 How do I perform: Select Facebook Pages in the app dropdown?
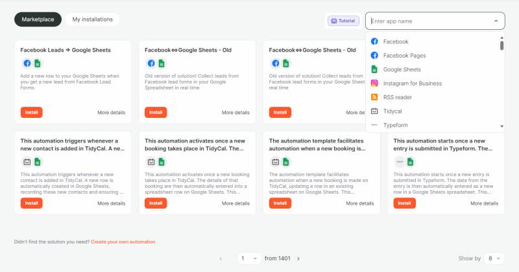[404, 55]
